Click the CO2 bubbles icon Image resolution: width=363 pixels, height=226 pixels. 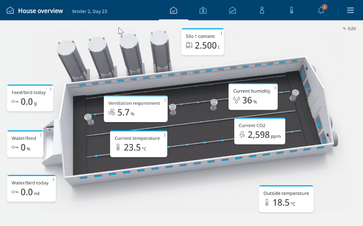pyautogui.click(x=242, y=134)
